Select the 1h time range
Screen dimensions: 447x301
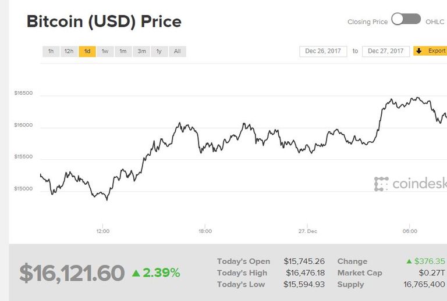point(51,51)
